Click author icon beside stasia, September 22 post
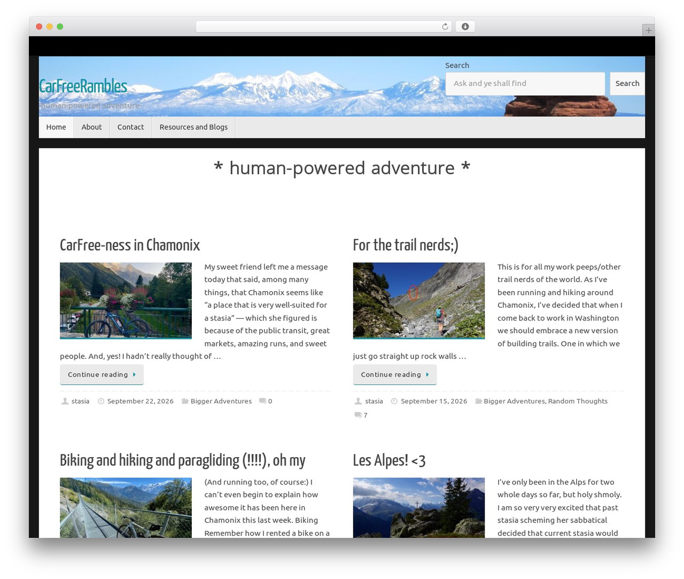 (x=65, y=401)
